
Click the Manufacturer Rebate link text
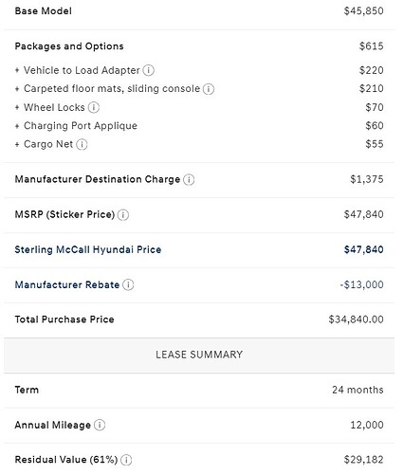tap(67, 284)
